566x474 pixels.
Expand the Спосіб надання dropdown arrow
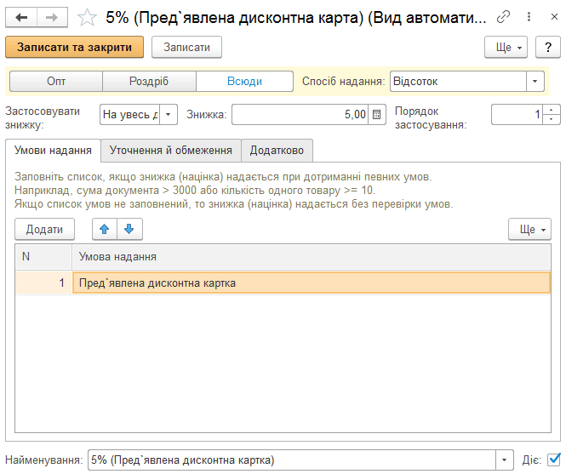pyautogui.click(x=535, y=81)
